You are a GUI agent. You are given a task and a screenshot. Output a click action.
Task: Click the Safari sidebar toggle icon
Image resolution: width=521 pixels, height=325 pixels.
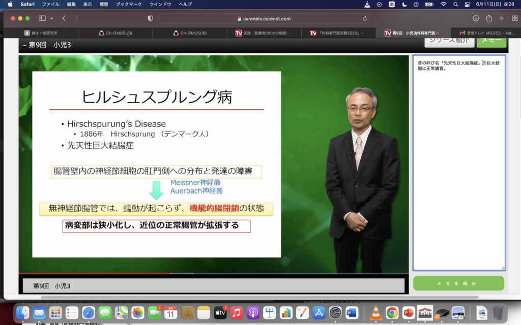tap(42, 18)
